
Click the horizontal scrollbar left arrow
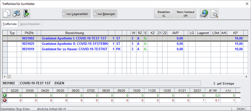coord(5,76)
